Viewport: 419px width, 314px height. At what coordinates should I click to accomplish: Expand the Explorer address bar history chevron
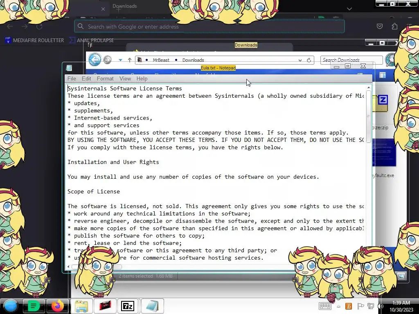[300, 61]
